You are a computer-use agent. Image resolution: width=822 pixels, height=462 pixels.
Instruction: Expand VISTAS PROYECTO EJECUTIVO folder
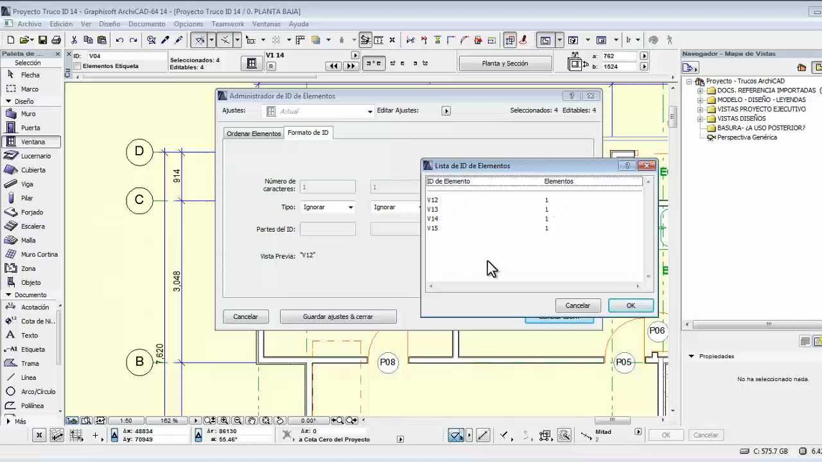tap(701, 110)
